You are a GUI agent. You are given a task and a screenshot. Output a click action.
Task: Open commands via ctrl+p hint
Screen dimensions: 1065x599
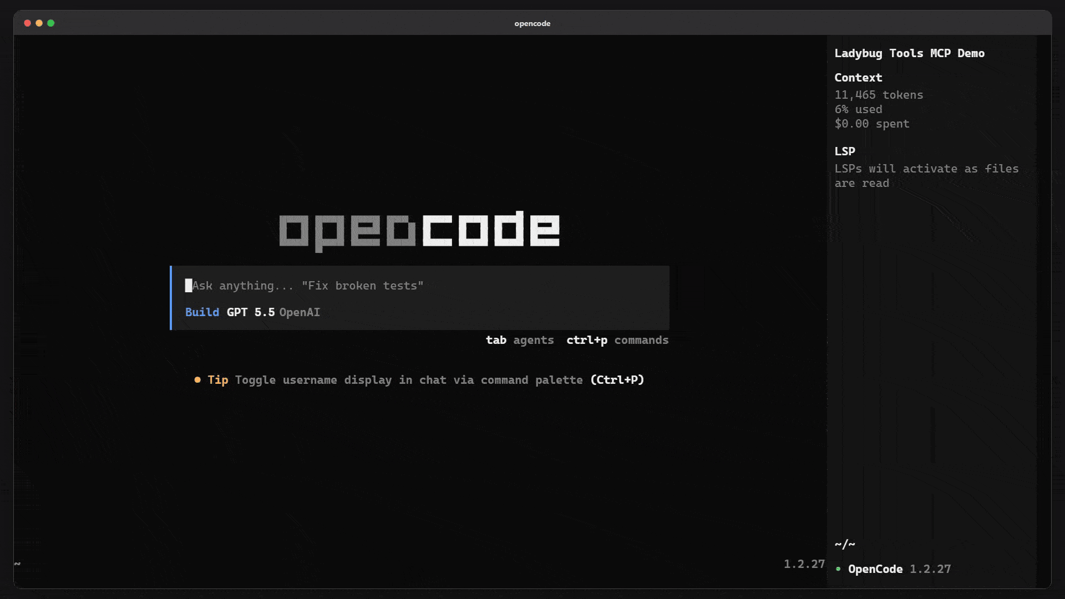617,340
